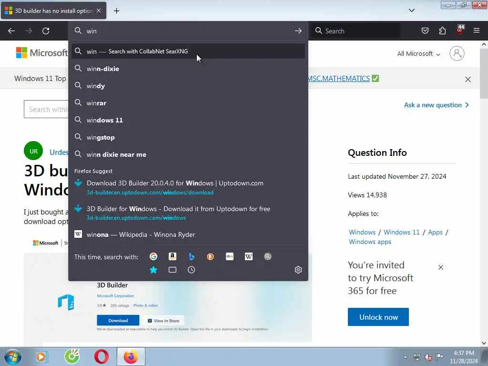Image resolution: width=488 pixels, height=366 pixels.
Task: Click the Unlock now button
Action: 378,317
